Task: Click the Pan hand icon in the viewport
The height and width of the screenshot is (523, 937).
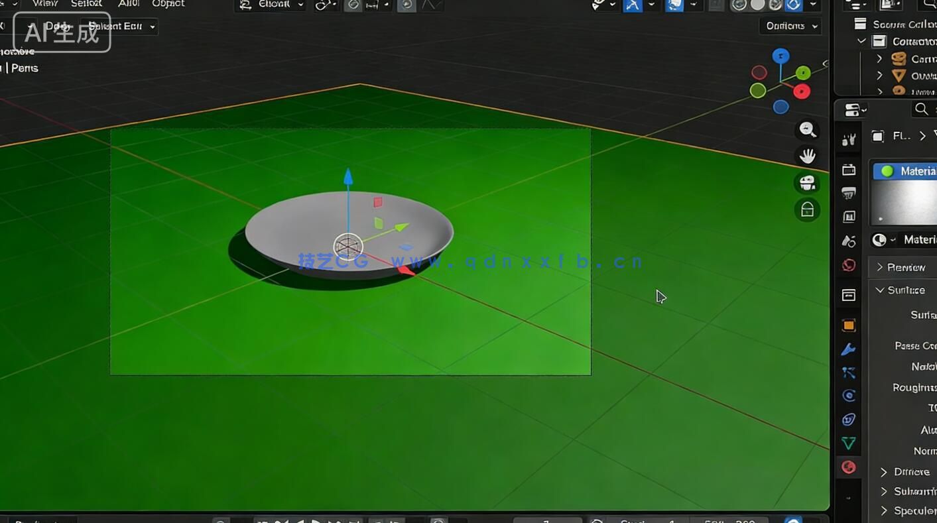Action: point(807,156)
